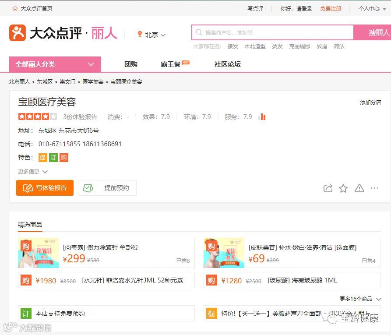Select the 精选商品 tab

coord(30,225)
